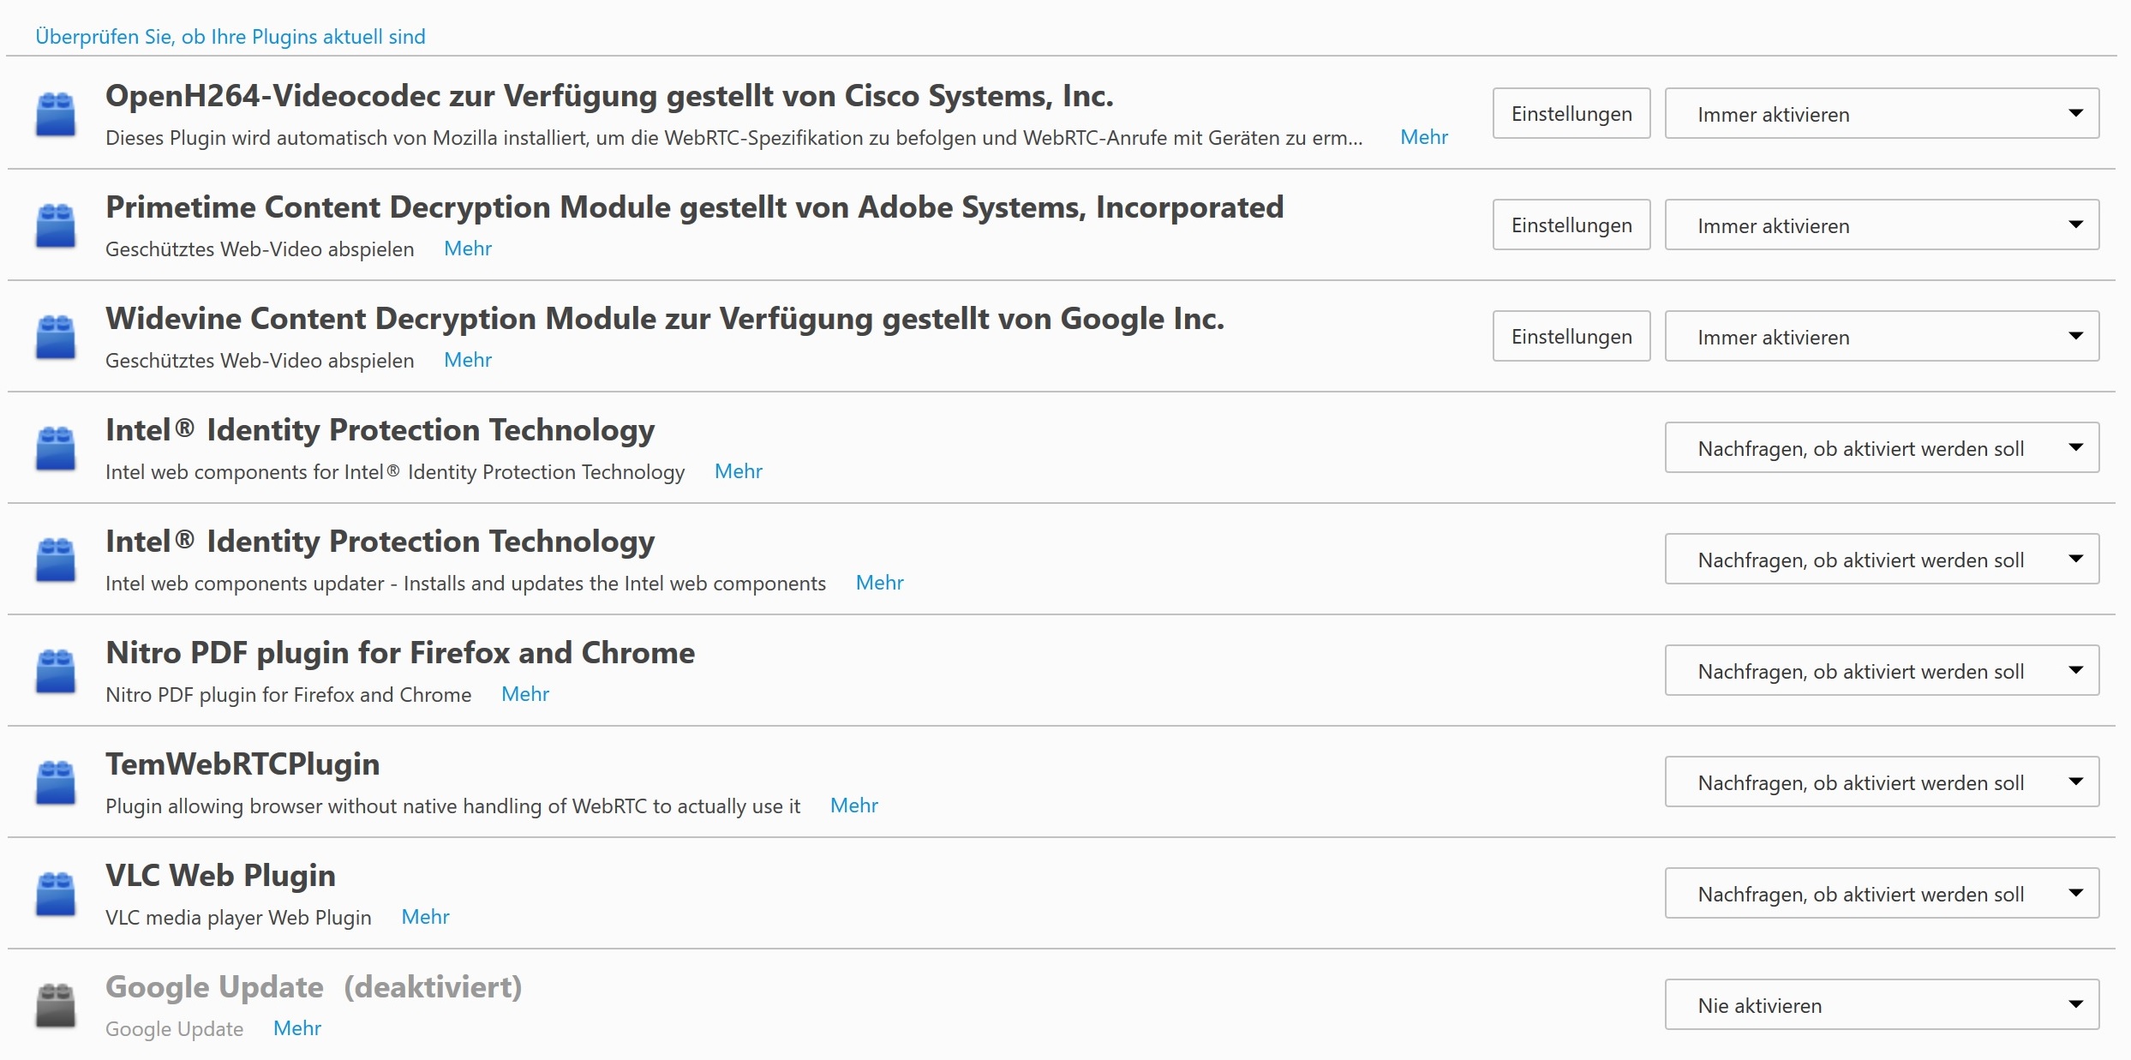Click the Widevine Content Decryption plugin icon
Viewport: 2131px width, 1060px height.
coord(56,337)
